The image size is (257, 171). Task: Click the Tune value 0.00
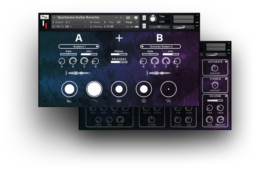[x=162, y=22]
